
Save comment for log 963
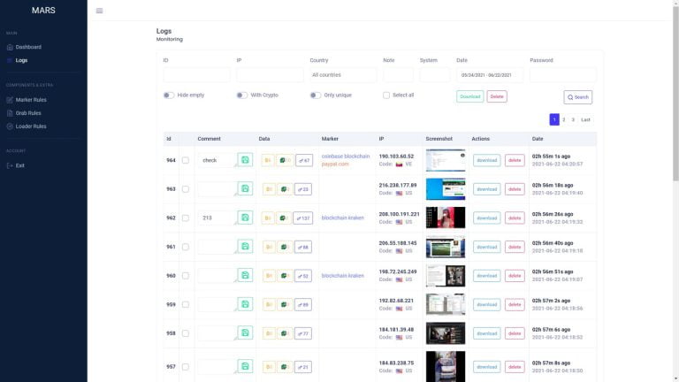tap(245, 189)
